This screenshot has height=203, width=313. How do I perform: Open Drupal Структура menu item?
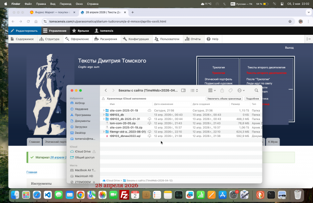point(50,39)
